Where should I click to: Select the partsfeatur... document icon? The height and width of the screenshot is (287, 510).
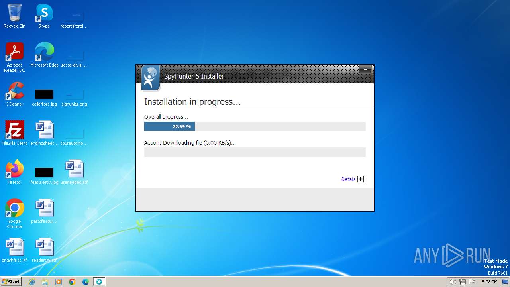pos(44,211)
